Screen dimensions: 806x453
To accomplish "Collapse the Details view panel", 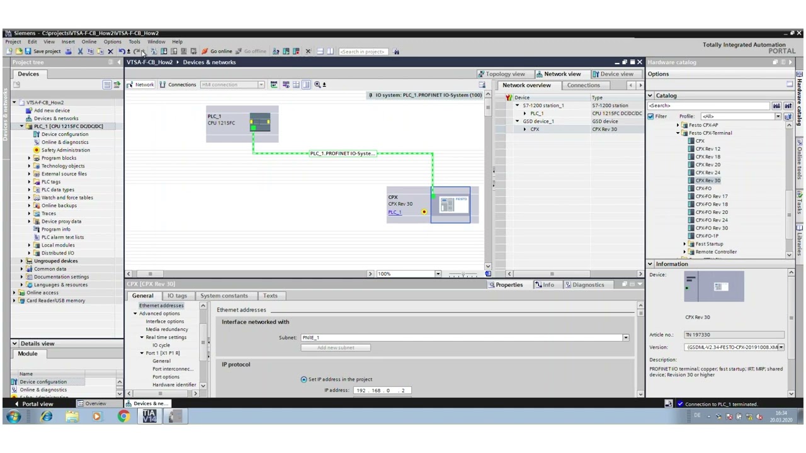I will click(x=14, y=344).
